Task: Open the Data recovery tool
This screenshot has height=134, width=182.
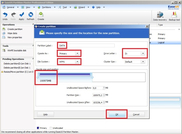Action: (x=160, y=15)
